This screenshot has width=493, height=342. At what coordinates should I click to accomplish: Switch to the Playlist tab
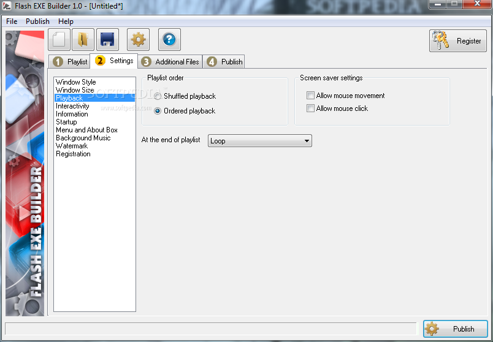[x=69, y=62]
